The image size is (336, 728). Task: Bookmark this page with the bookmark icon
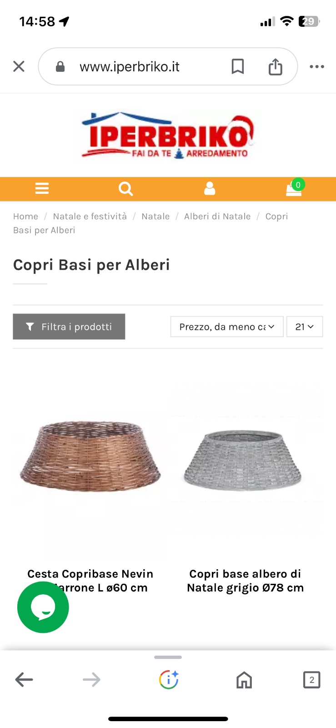(238, 66)
